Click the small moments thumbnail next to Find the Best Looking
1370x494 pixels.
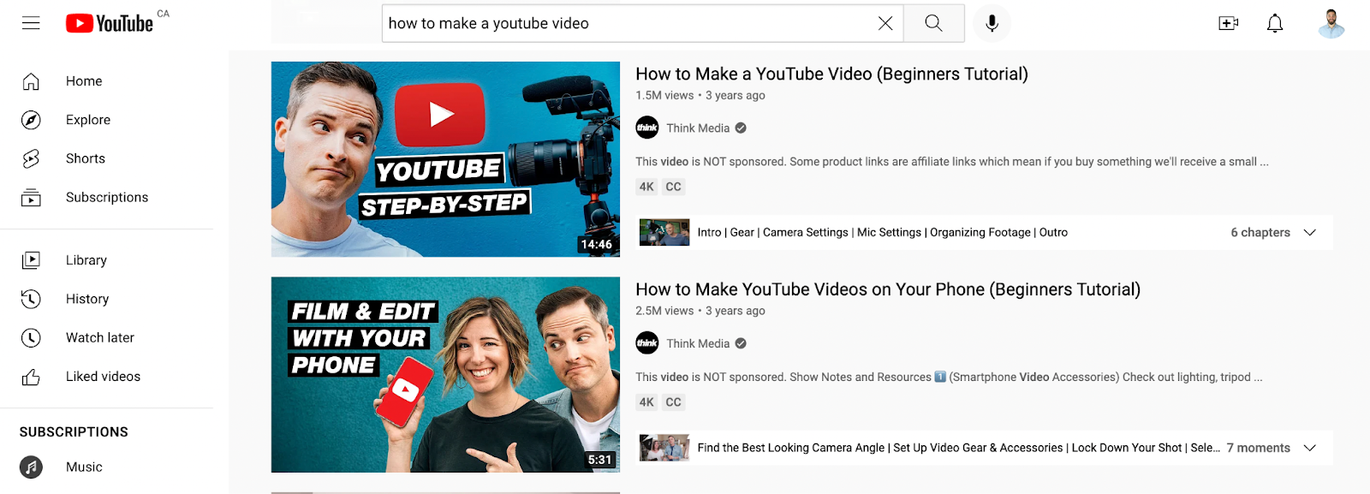pos(664,448)
